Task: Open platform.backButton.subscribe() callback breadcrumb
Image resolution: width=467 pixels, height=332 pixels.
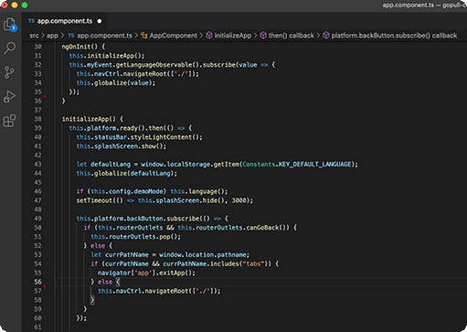Action: [x=394, y=36]
